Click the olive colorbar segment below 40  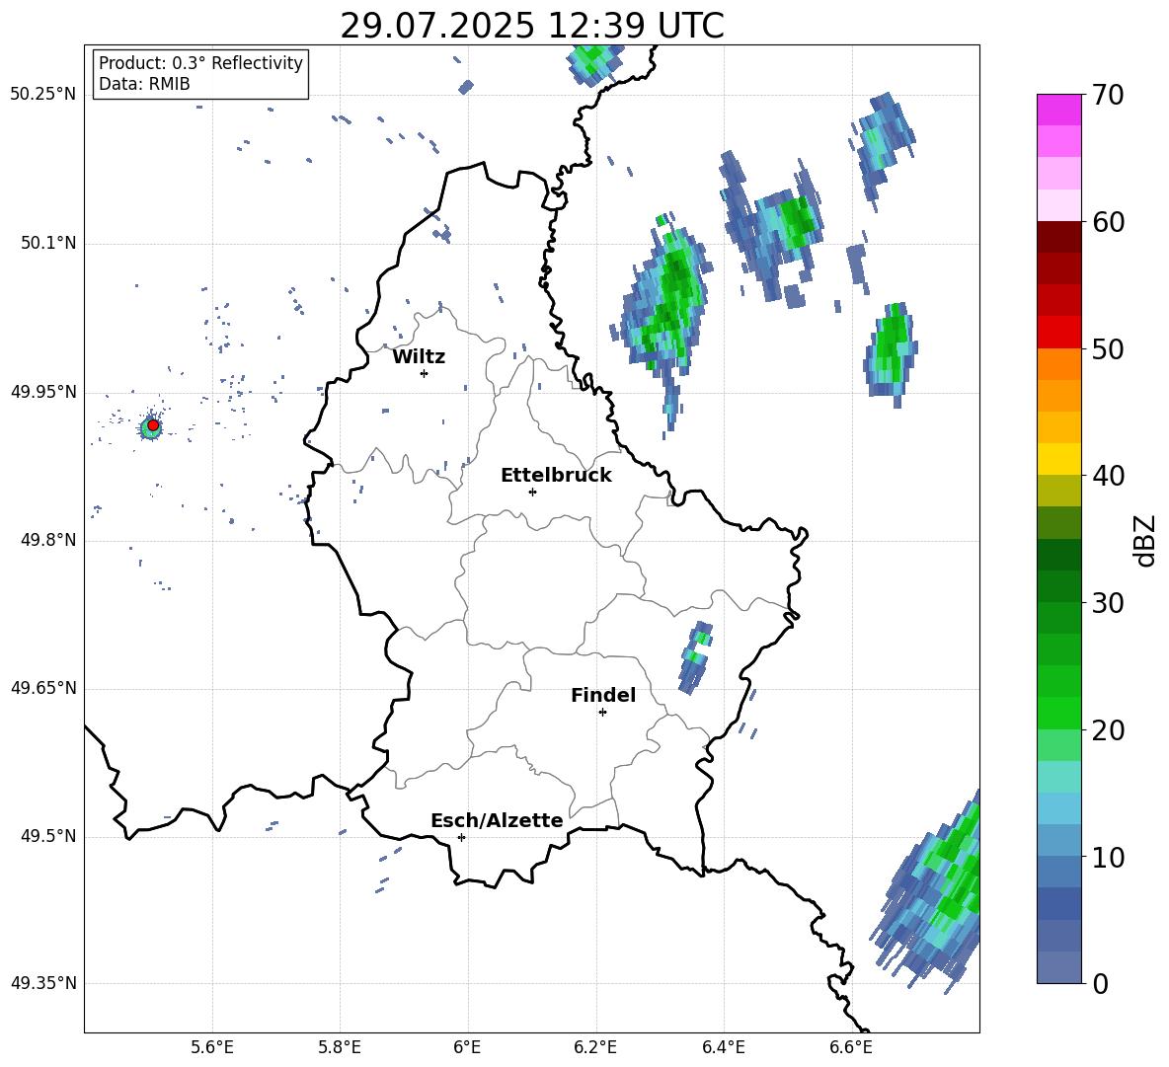1058,491
